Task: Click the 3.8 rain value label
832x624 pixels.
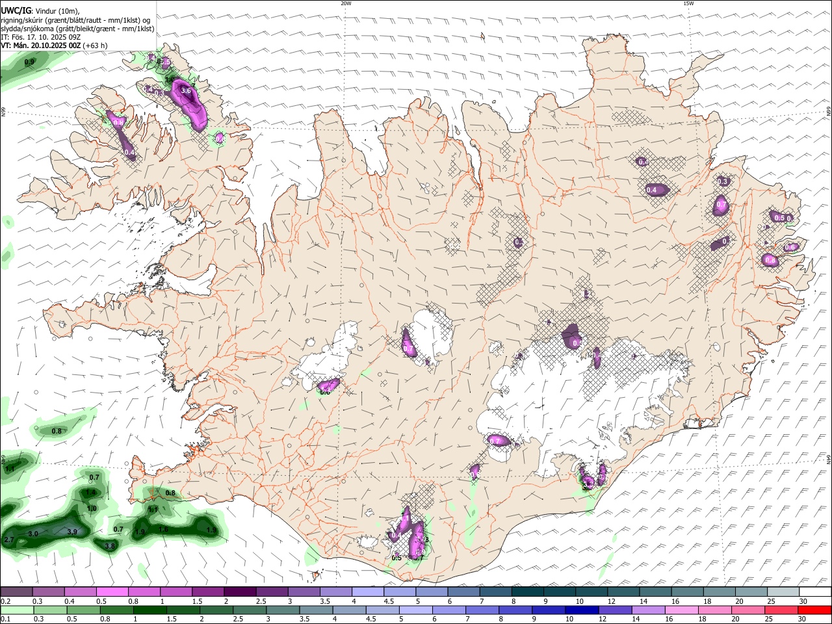Action: [x=110, y=546]
